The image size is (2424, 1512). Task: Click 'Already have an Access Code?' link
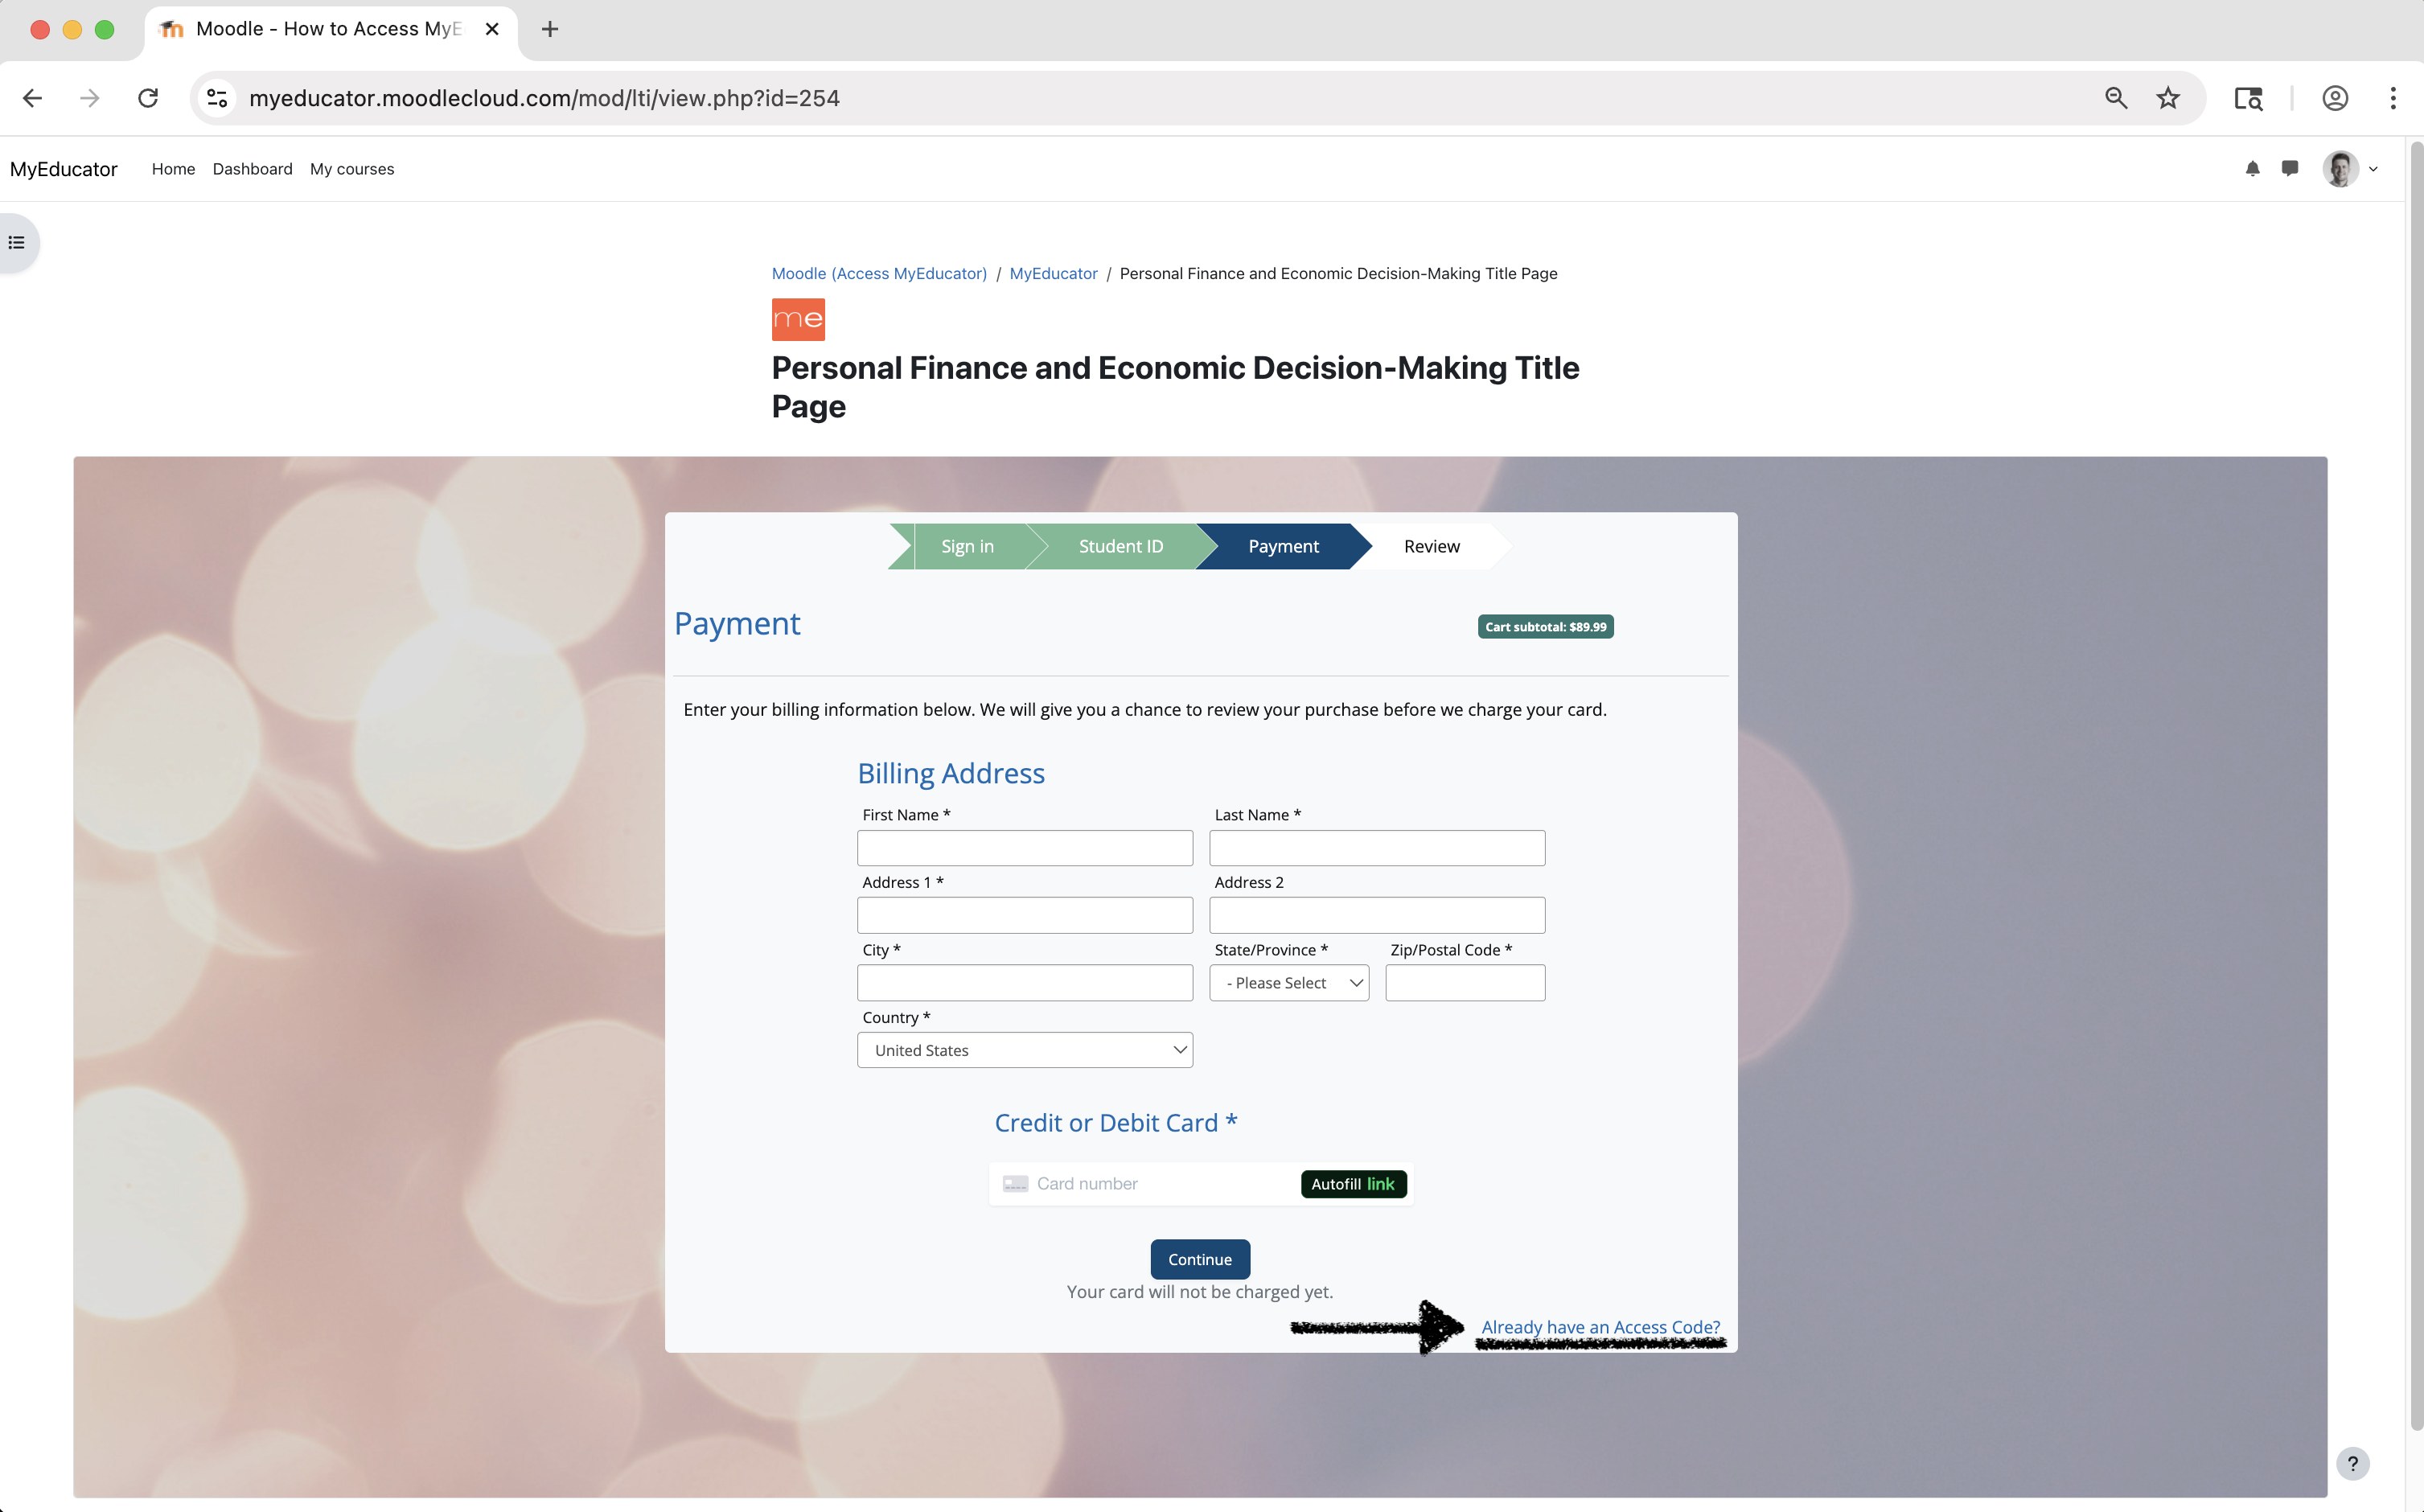1600,1327
